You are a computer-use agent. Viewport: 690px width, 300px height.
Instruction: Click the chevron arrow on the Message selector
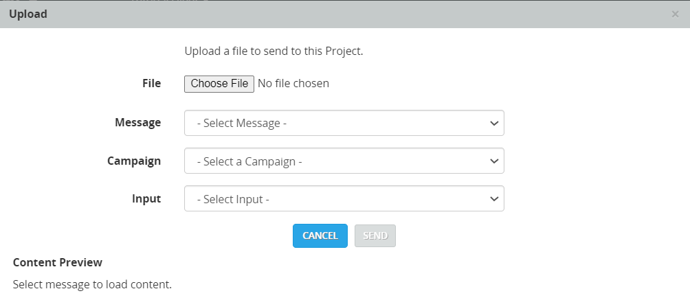[493, 124]
